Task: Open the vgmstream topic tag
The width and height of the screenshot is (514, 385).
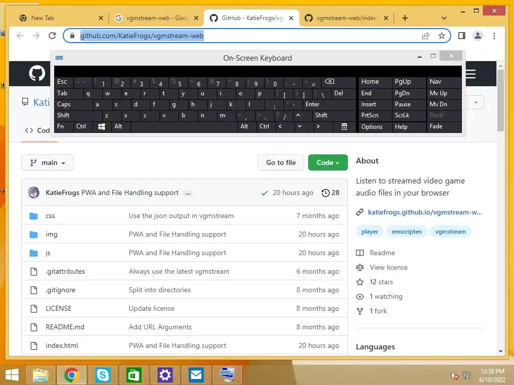Action: (x=450, y=232)
